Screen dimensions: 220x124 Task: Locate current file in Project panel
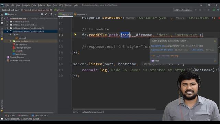[x=42, y=14]
